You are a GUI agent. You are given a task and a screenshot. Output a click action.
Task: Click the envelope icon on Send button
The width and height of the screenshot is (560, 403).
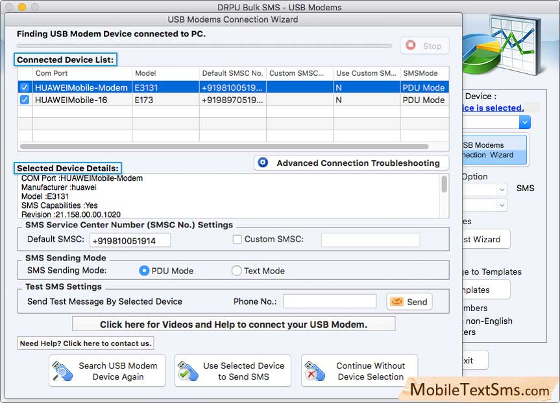click(x=396, y=302)
